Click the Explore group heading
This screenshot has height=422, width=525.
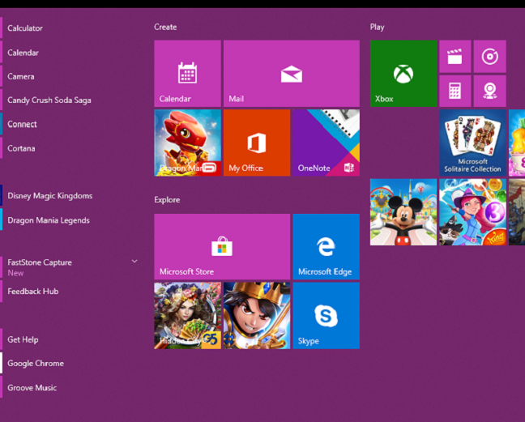[167, 200]
